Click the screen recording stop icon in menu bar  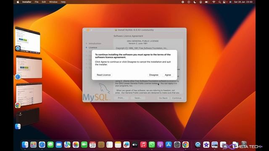pos(183,2)
